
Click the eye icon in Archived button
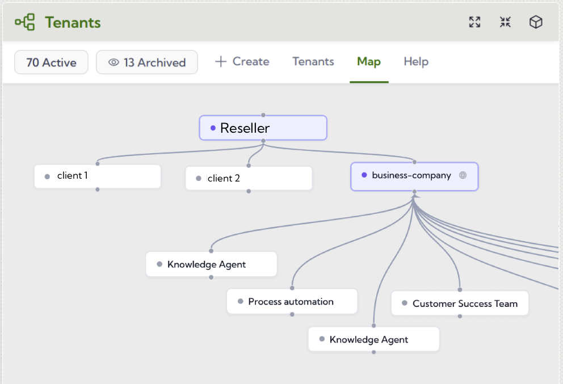[x=114, y=62]
